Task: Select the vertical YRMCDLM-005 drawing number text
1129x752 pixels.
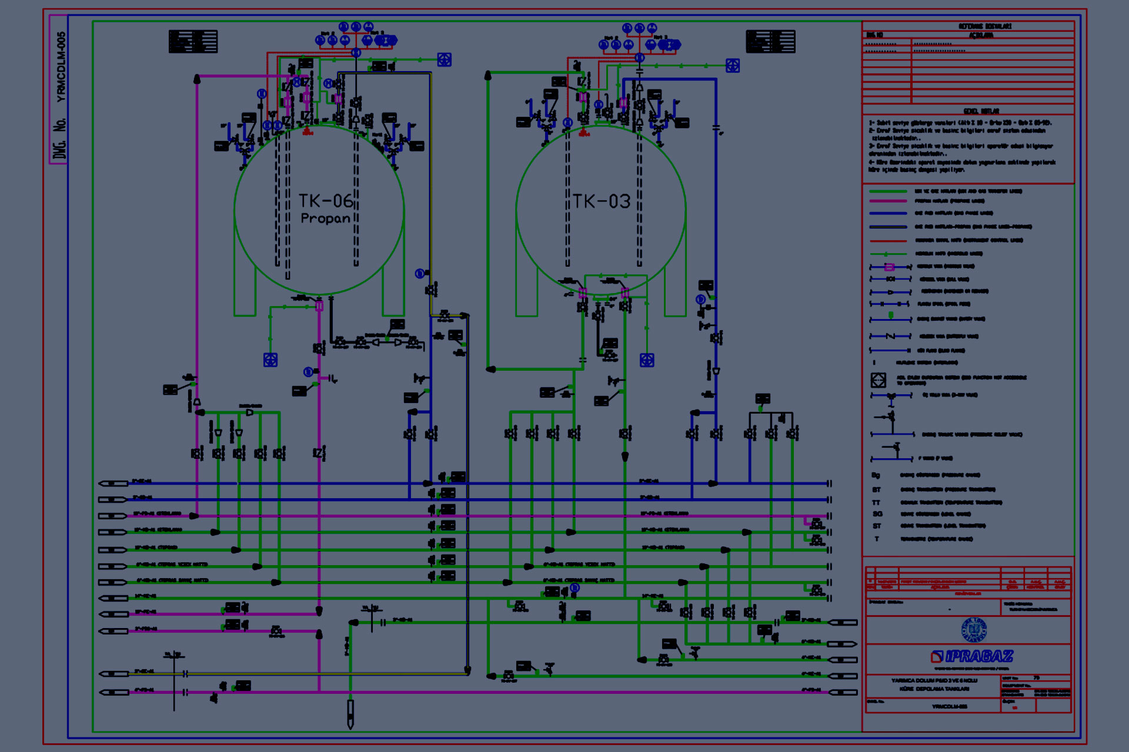Action: (61, 67)
